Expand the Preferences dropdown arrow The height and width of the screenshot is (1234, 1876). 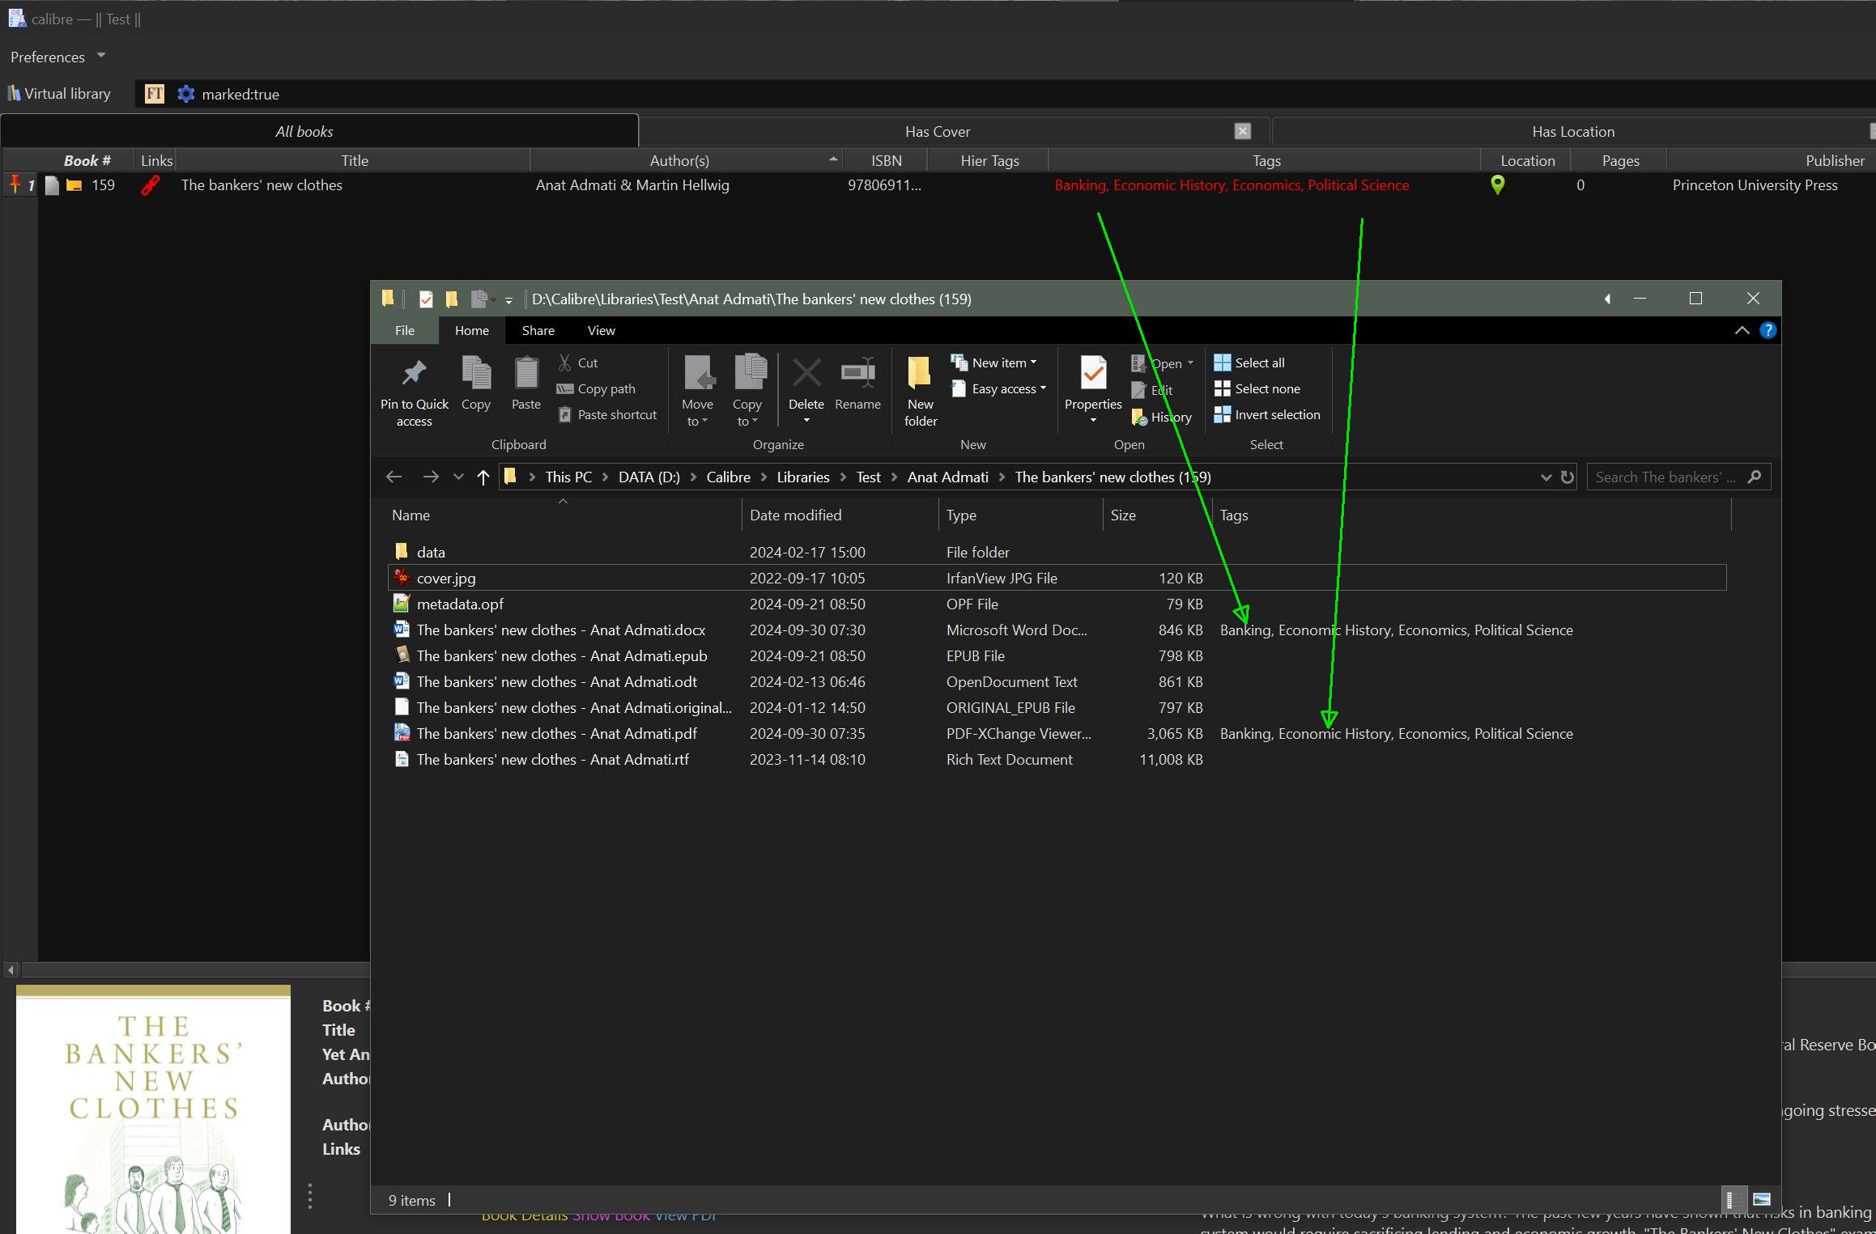tap(101, 56)
